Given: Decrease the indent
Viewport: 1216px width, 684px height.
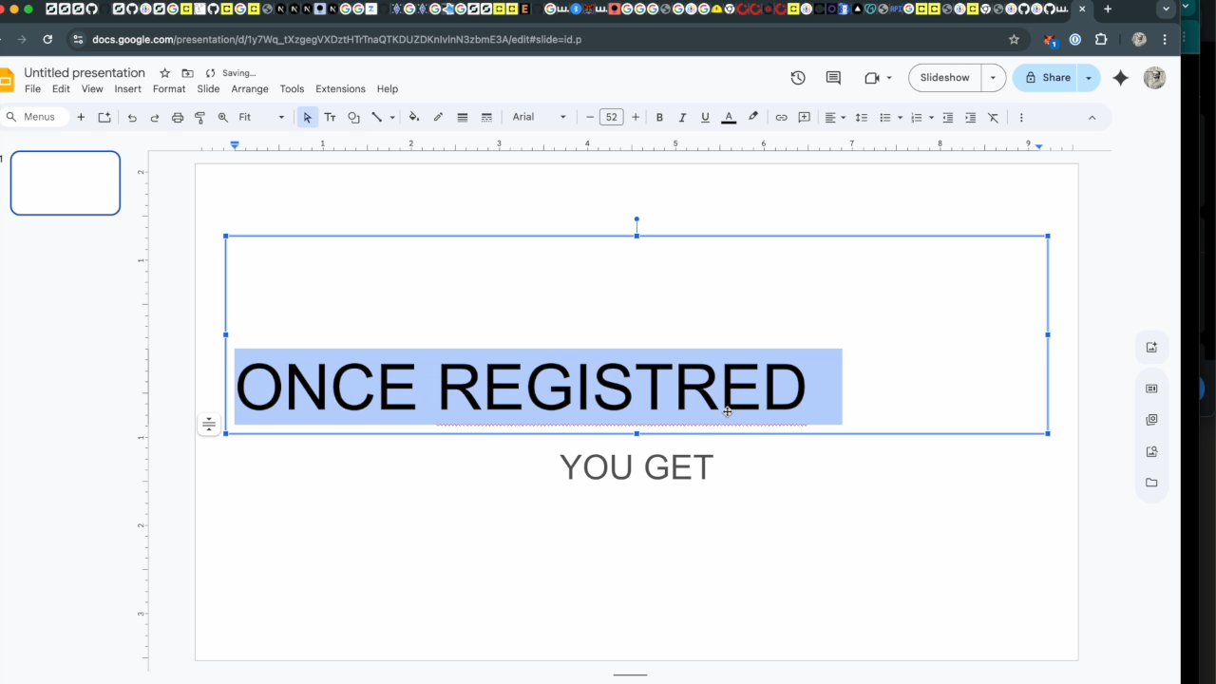Looking at the screenshot, I should point(947,117).
